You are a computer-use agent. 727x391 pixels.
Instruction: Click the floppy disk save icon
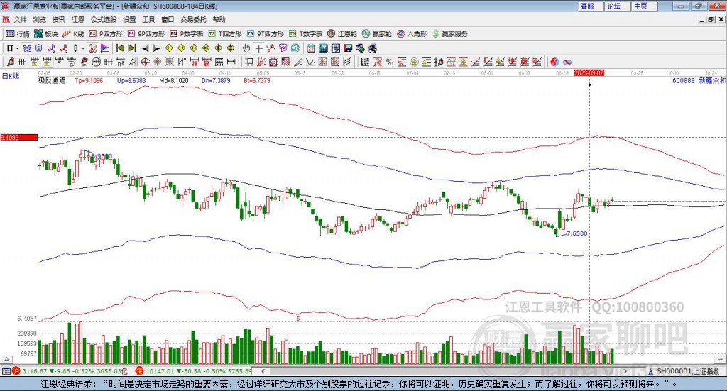(x=348, y=48)
